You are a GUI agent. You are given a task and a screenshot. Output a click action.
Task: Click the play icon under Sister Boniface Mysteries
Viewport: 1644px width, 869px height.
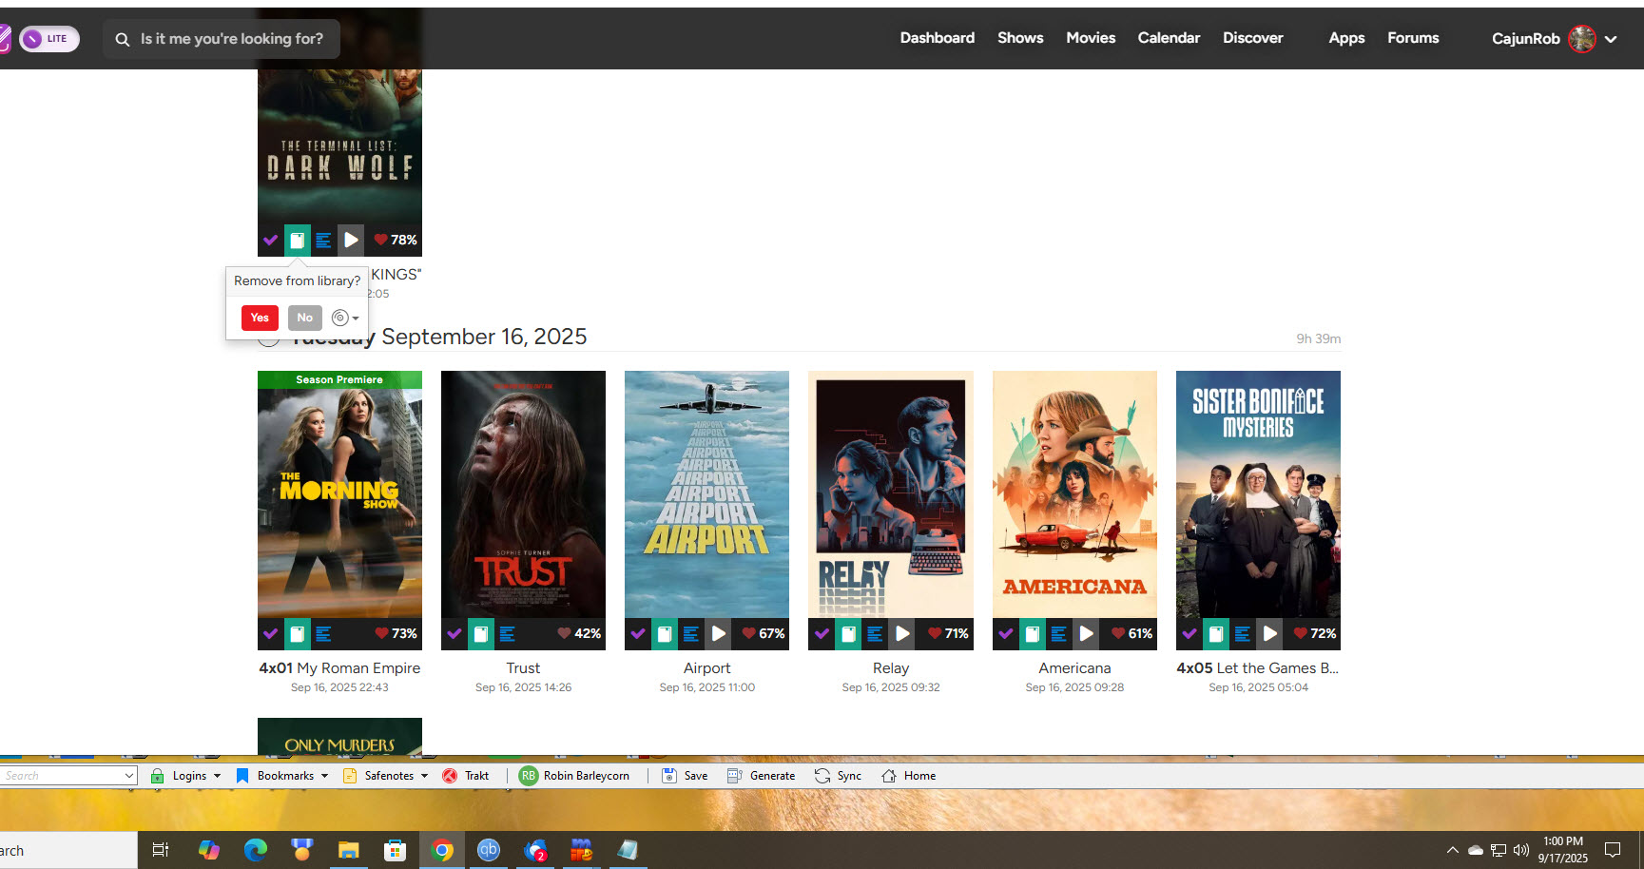tap(1269, 634)
